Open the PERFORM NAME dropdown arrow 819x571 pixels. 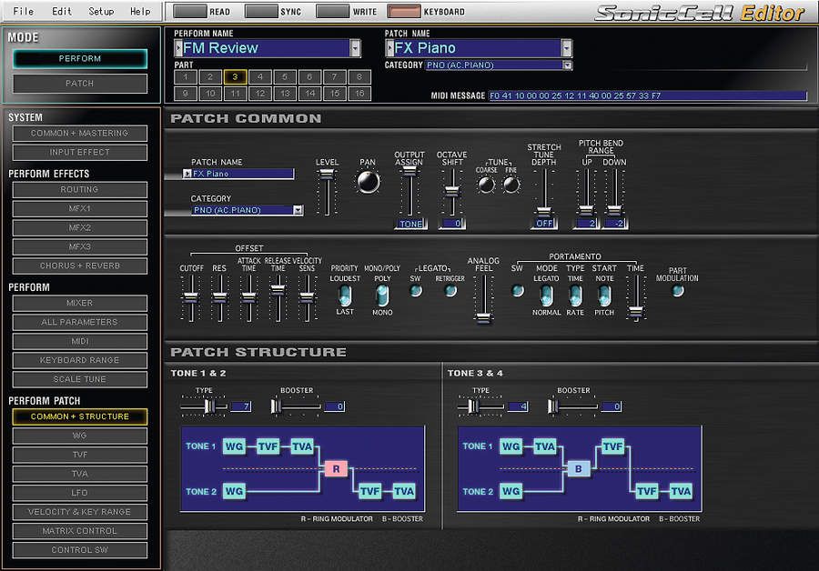coord(355,48)
